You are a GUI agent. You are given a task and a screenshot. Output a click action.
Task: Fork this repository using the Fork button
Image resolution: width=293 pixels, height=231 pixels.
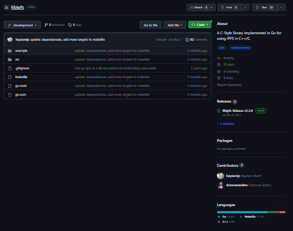click(229, 7)
